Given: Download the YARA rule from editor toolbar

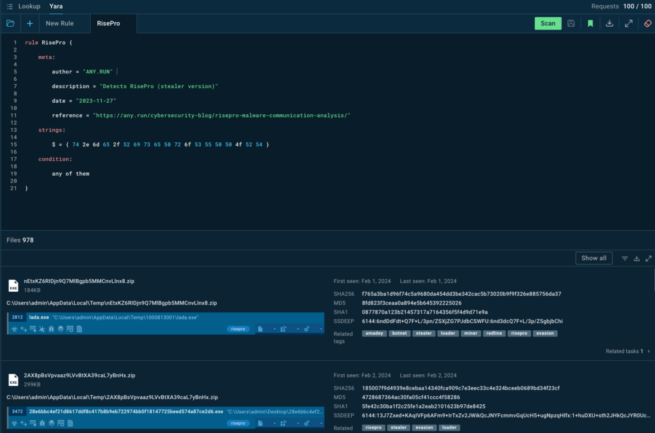Looking at the screenshot, I should [x=610, y=24].
